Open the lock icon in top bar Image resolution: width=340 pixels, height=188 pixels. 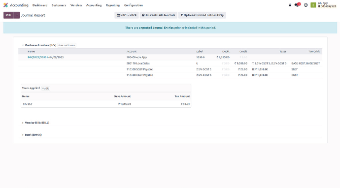pos(290,5)
